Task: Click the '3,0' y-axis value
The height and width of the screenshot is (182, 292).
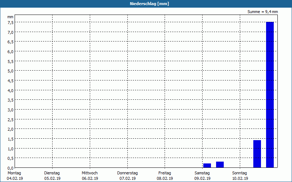Action: (x=11, y=110)
